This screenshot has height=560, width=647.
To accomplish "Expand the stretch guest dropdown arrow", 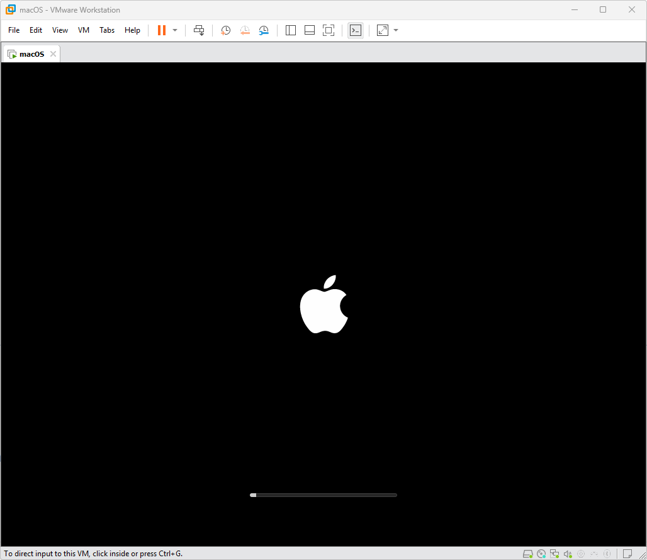I will click(x=396, y=30).
